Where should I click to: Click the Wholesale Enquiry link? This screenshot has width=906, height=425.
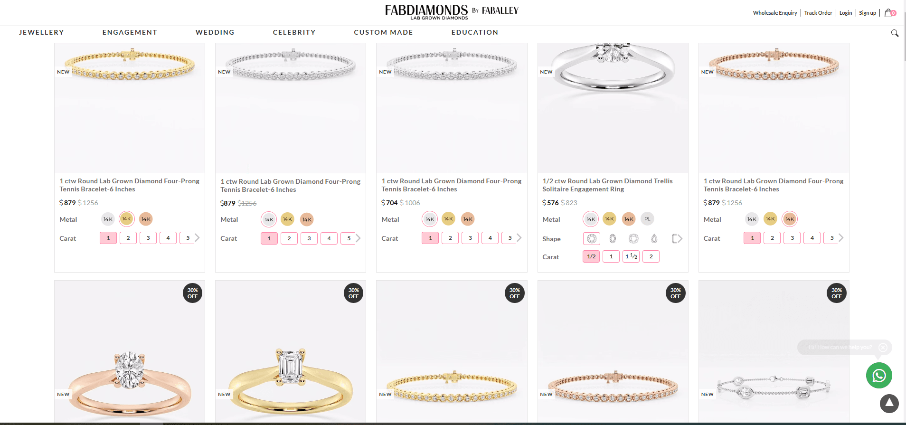[775, 13]
